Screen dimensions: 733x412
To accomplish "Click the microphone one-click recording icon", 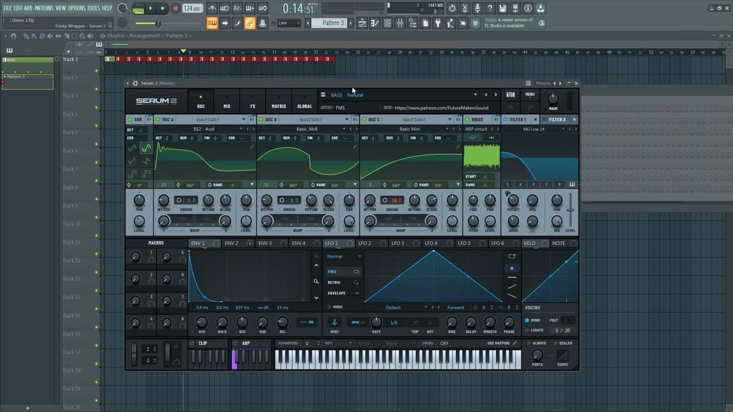I will tap(478, 8).
